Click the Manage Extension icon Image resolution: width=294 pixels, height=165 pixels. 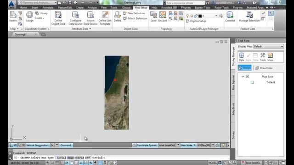249,15
